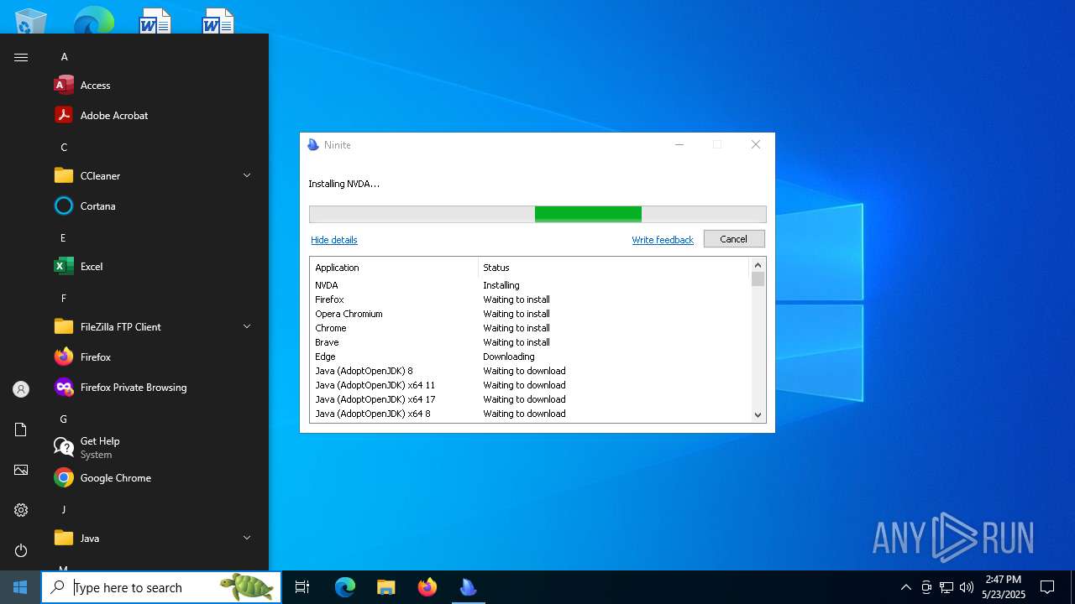Click the scroll down arrow in Ninite list
The image size is (1075, 604).
tap(758, 414)
